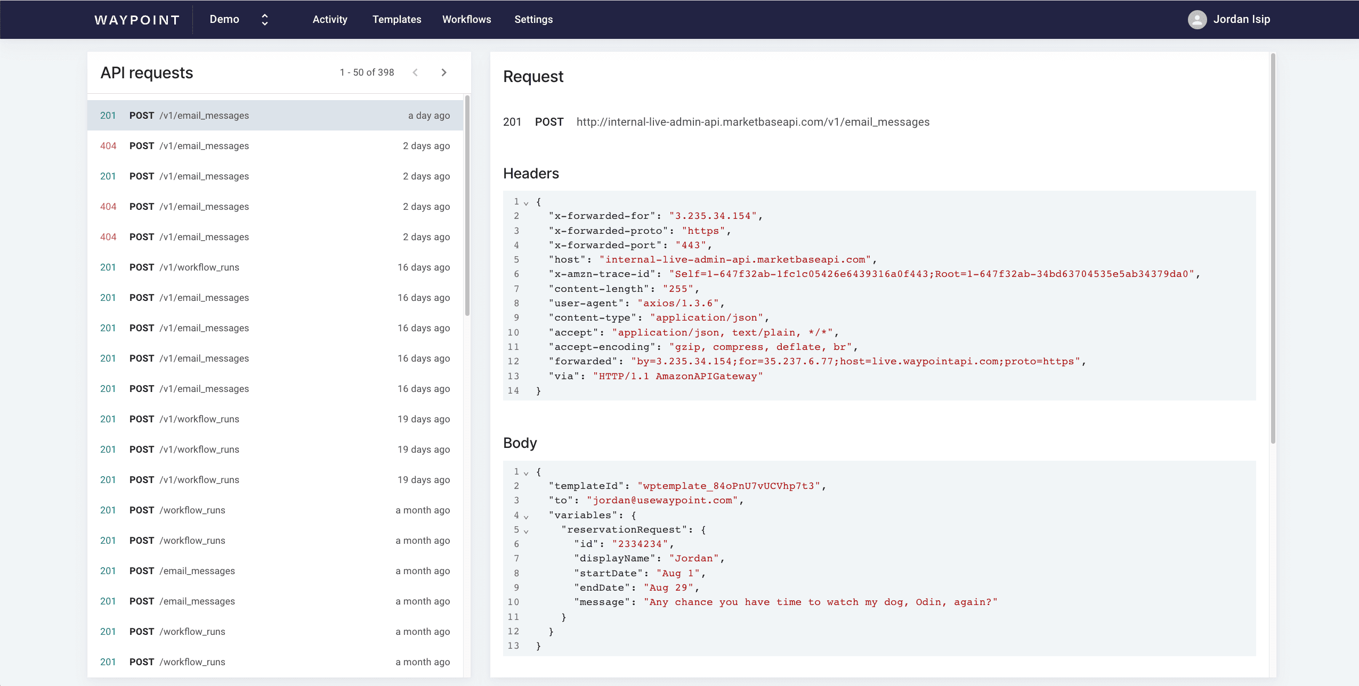The height and width of the screenshot is (686, 1359).
Task: Click the forward pagination arrow icon
Action: 446,72
